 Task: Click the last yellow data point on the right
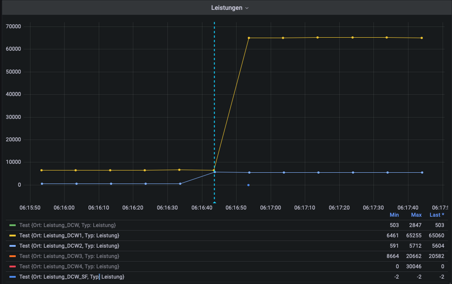(421, 38)
